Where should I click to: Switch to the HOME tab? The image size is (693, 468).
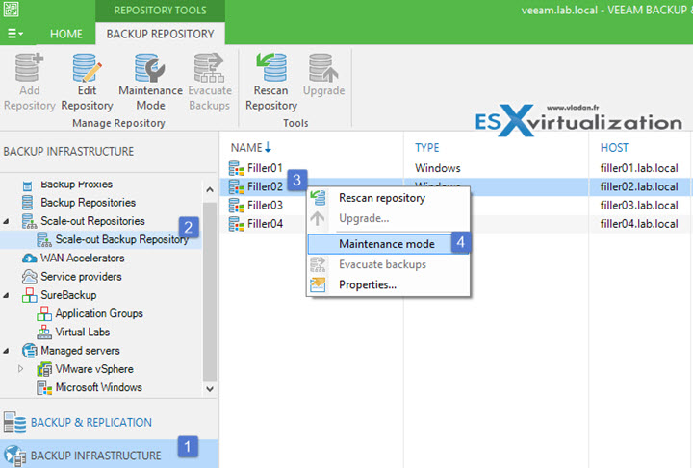pyautogui.click(x=65, y=34)
